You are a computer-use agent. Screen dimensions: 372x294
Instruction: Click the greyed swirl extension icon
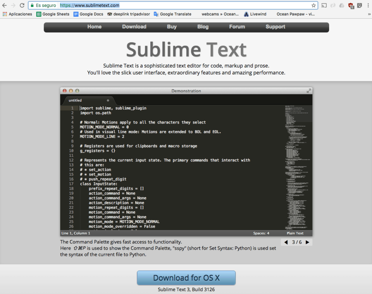[x=333, y=5]
